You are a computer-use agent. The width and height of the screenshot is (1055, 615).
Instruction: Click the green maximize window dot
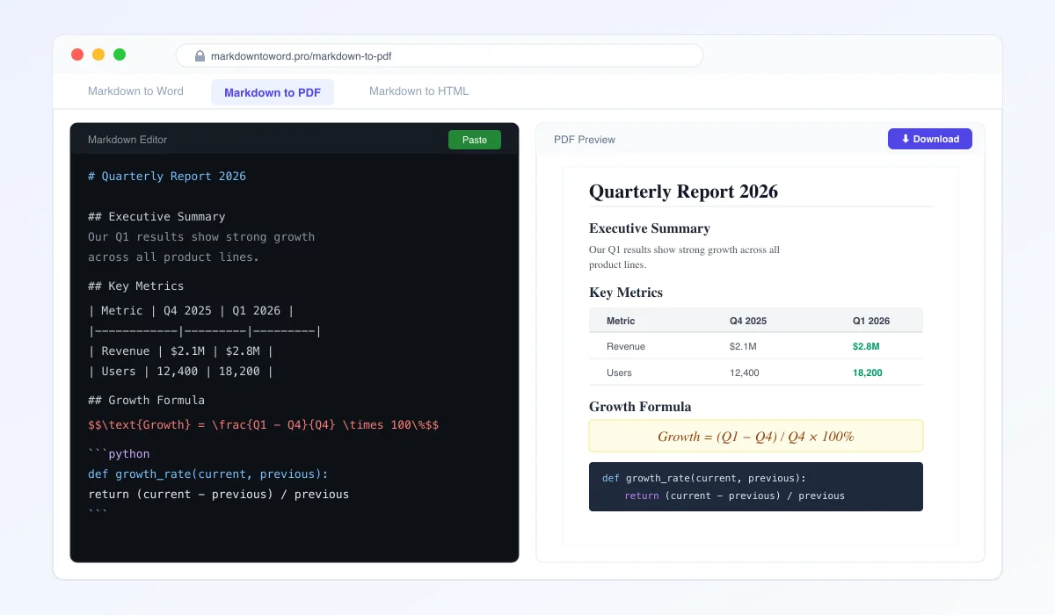coord(120,54)
